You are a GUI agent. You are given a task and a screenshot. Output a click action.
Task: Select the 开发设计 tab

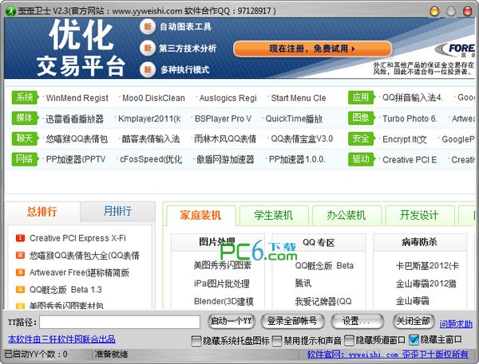tap(419, 216)
